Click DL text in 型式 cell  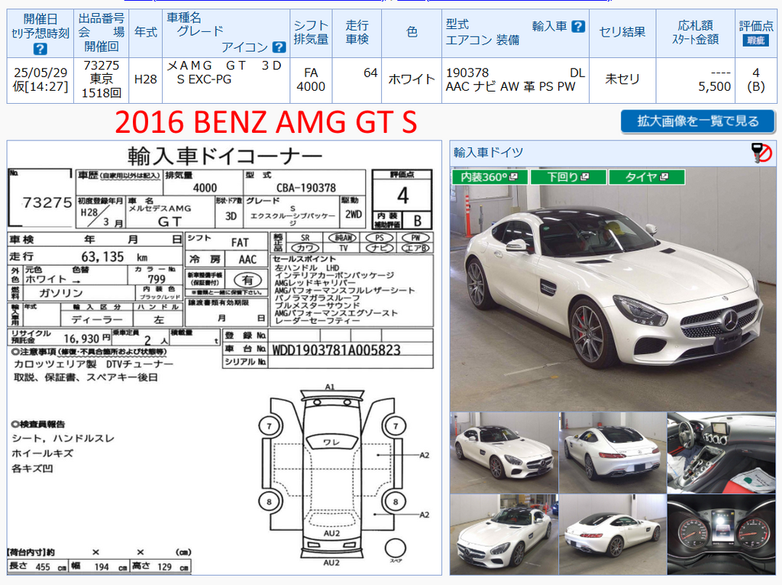tap(577, 73)
